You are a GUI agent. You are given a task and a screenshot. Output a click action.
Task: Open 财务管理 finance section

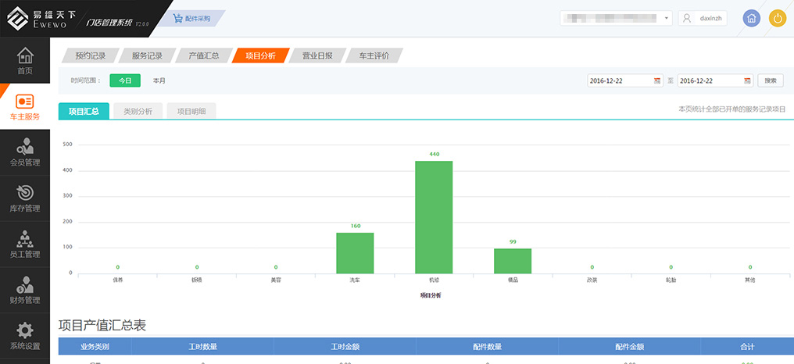[25, 290]
